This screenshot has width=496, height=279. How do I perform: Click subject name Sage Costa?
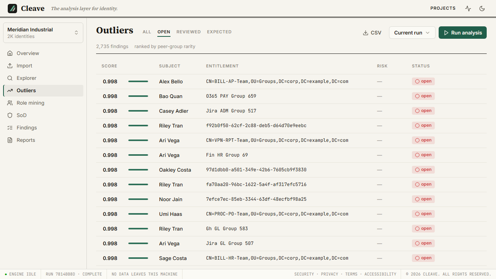click(x=173, y=258)
